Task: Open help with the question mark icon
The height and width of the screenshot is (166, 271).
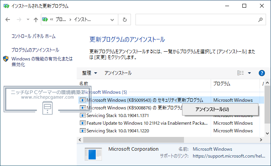Action: tap(262, 73)
